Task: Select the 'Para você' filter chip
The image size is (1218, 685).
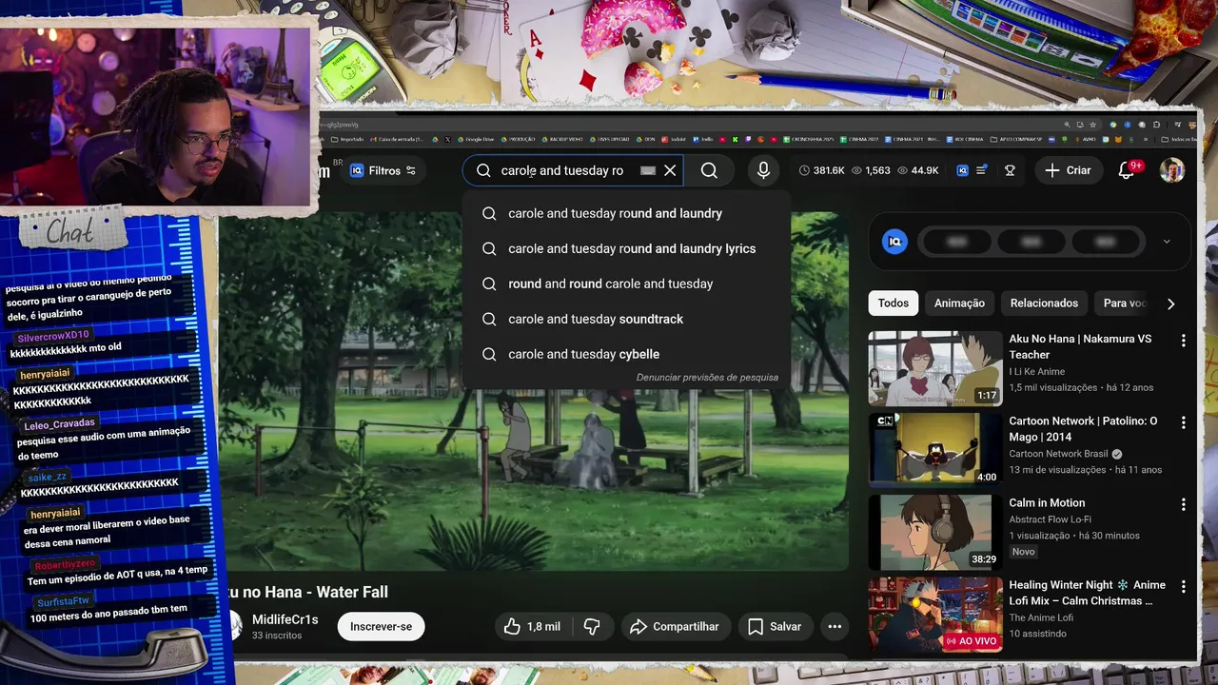Action: [x=1124, y=303]
